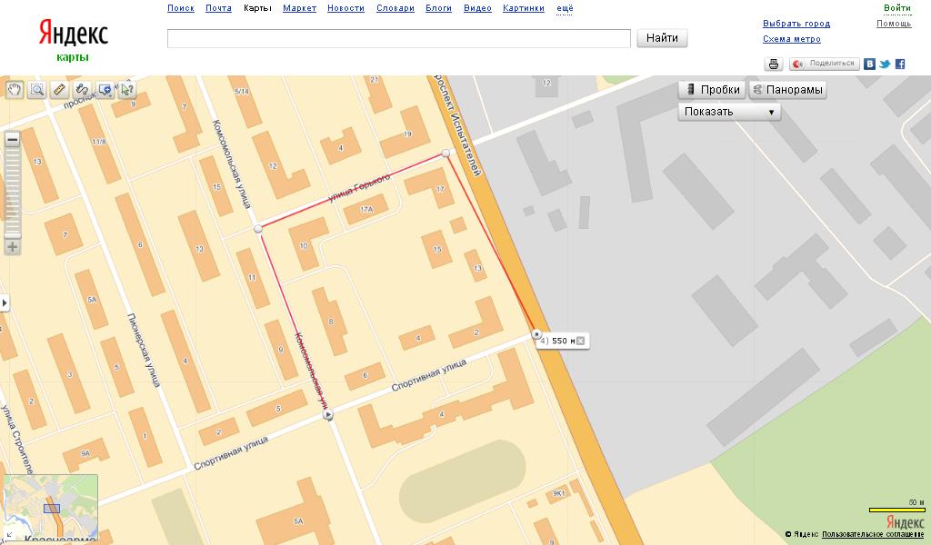The width and height of the screenshot is (931, 545).
Task: Collapse the minimap with corner arrow
Action: point(9,534)
